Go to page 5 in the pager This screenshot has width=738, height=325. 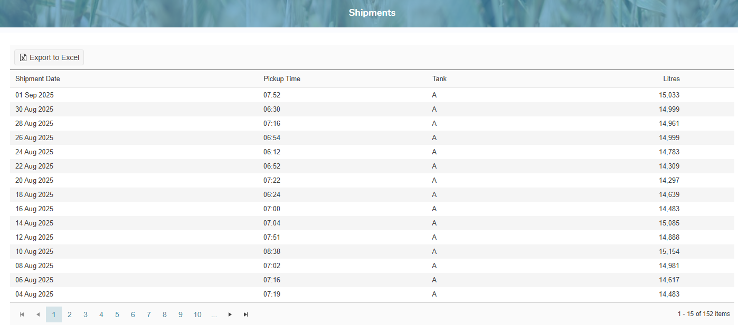point(117,314)
